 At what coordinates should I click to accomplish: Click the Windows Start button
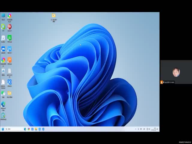click(3, 129)
